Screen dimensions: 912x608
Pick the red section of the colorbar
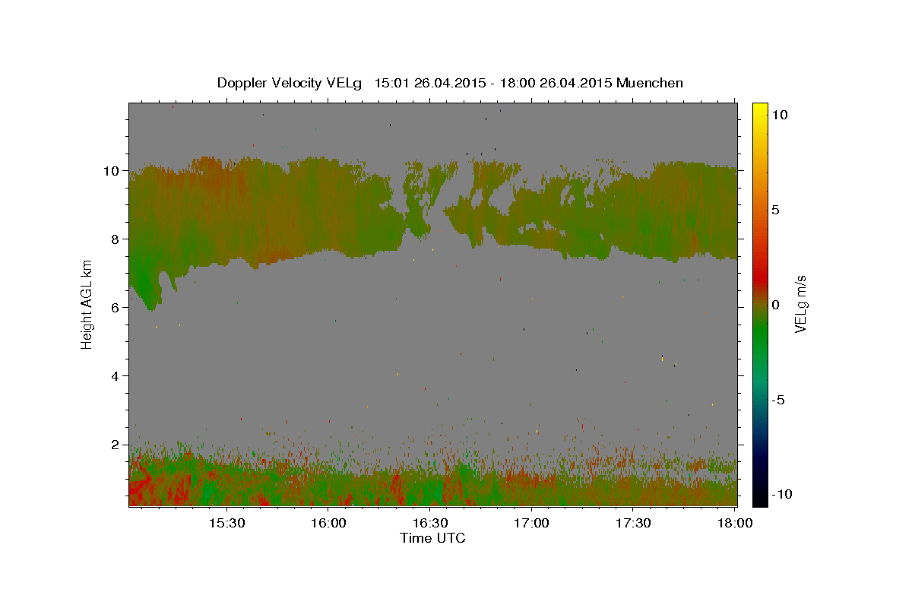(x=760, y=277)
